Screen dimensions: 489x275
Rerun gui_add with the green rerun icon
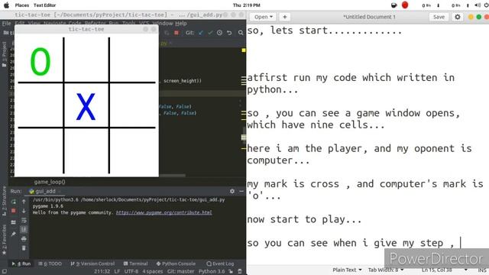pyautogui.click(x=14, y=202)
